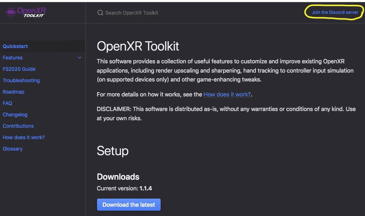365x216 pixels.
Task: Click the DISCLAIMER paragraph text
Action: coord(226,114)
